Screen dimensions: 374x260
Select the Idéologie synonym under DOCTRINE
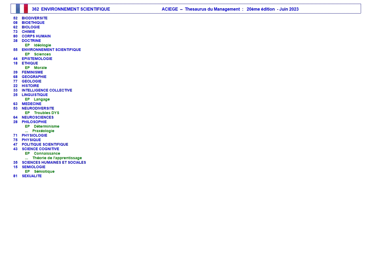click(x=42, y=45)
